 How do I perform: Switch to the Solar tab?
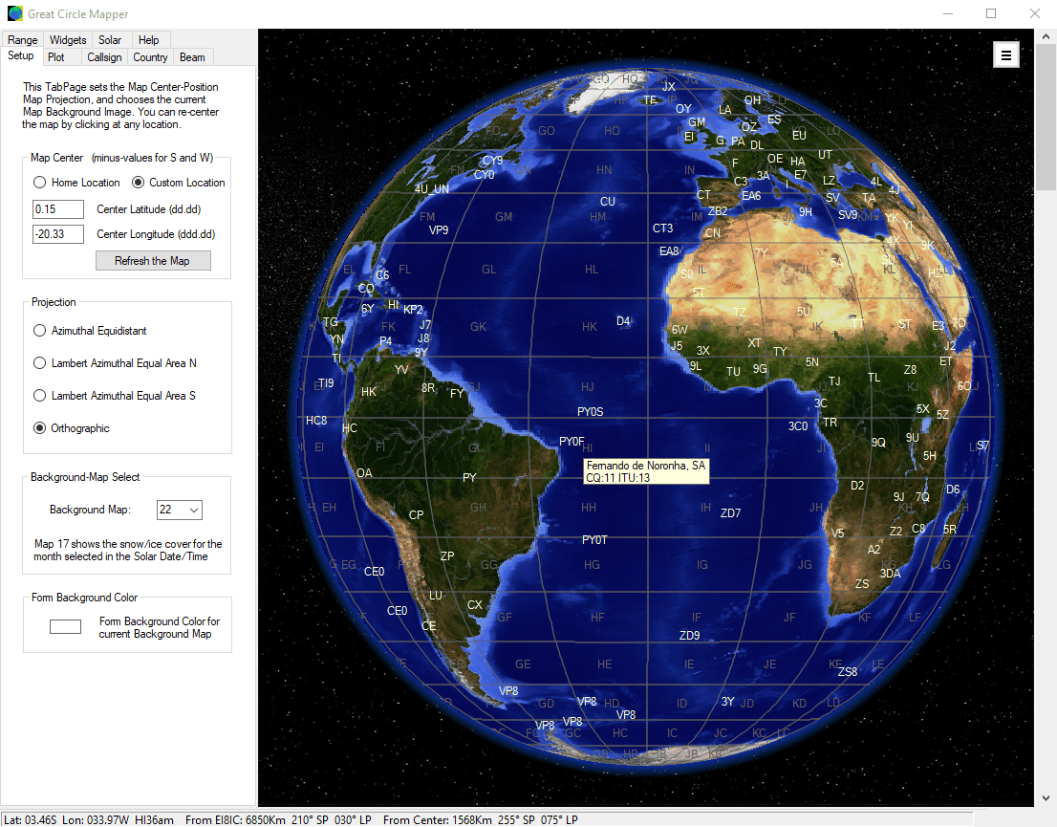110,39
